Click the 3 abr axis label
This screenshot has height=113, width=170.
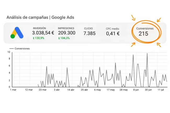tap(57, 90)
